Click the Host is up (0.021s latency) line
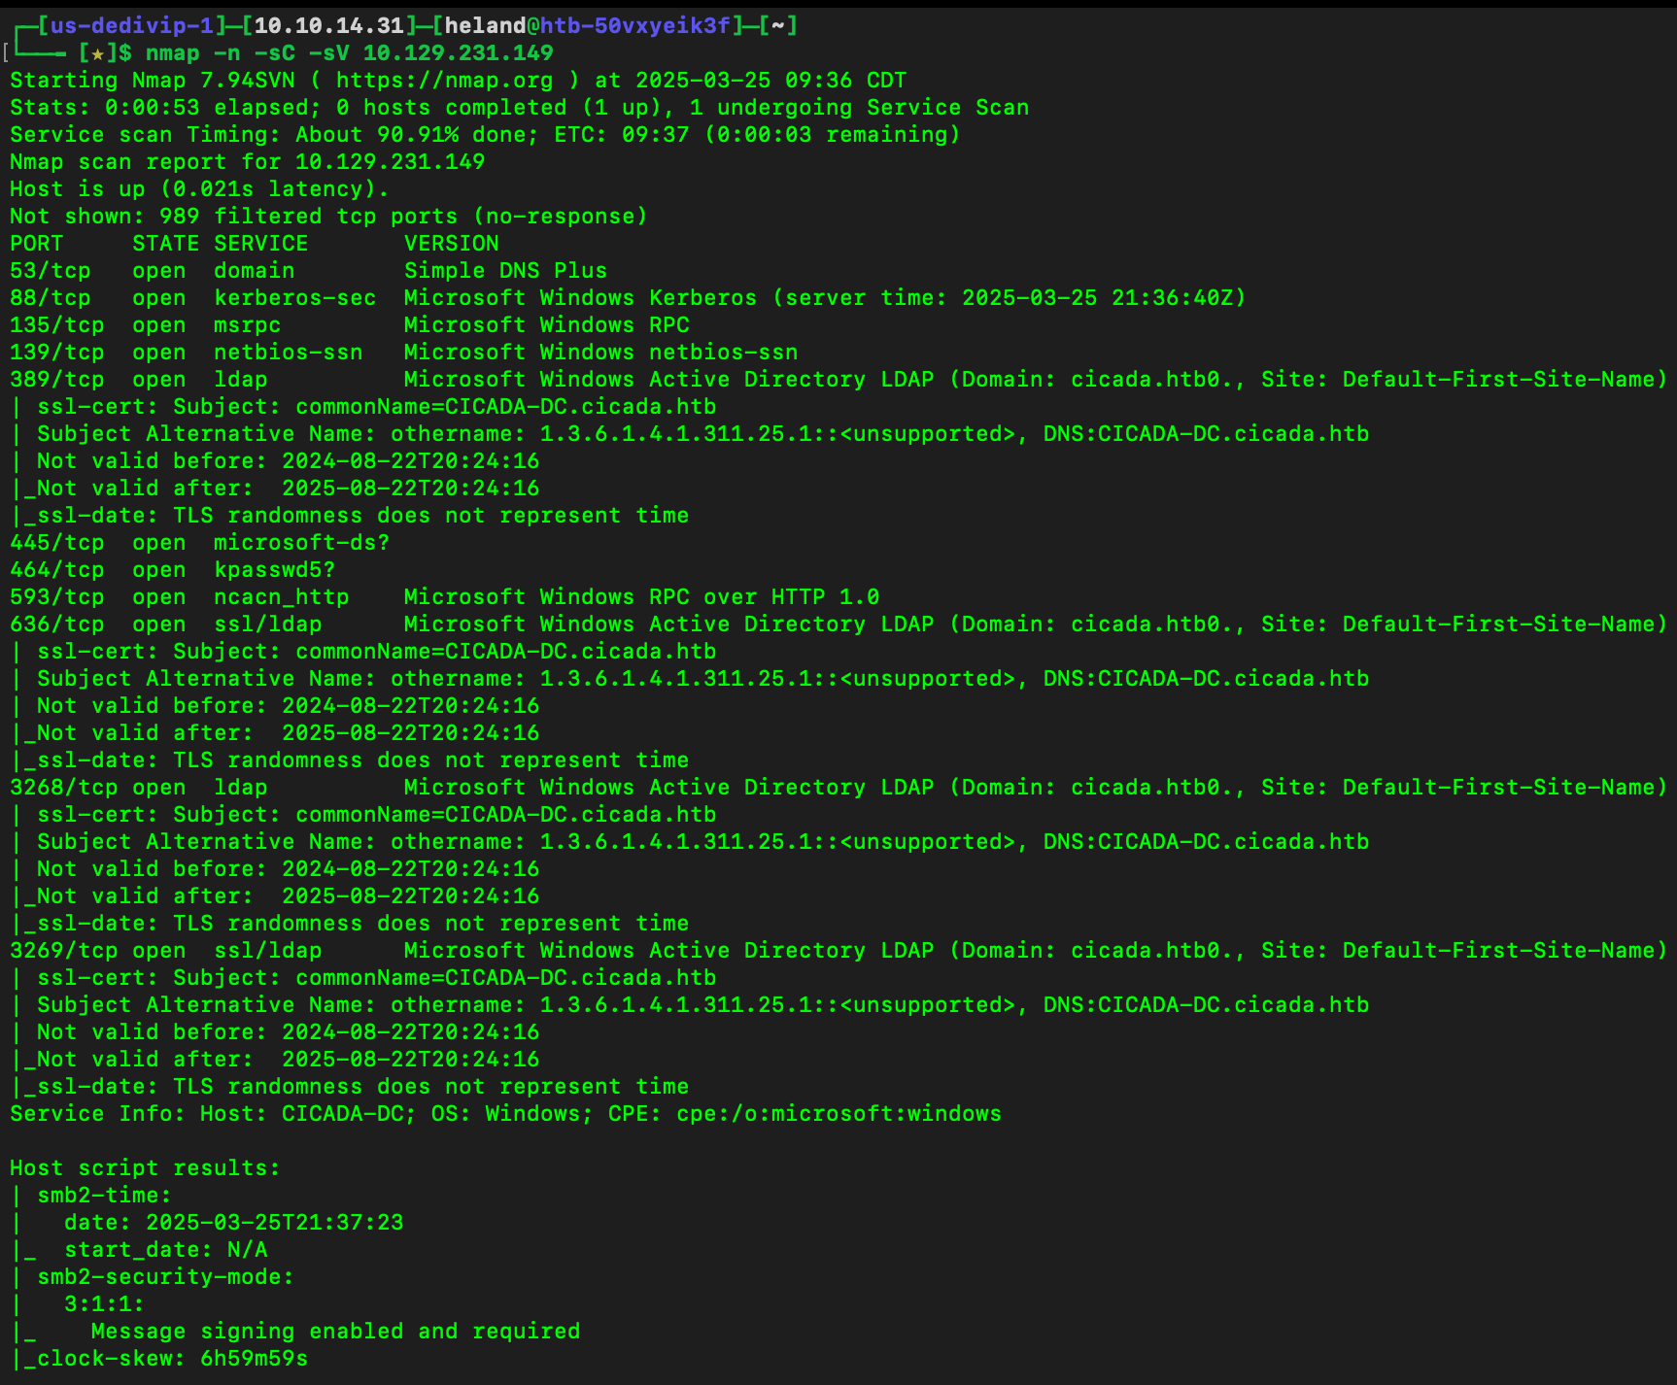 [x=199, y=189]
